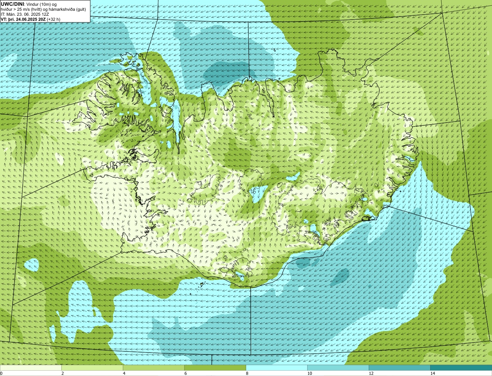Click the initial time line "IT: Mán. 23. 06. 2025 12Z"
Screen dimensions: 492x376
(x=25, y=14)
